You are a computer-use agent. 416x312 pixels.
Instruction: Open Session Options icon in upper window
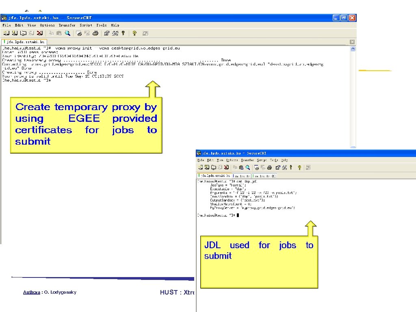[107, 33]
